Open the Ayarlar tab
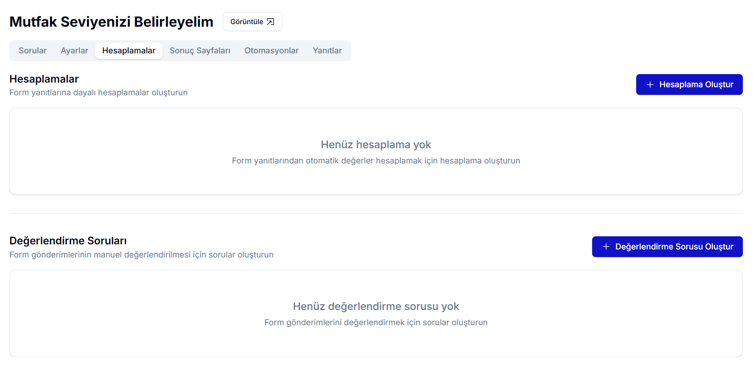The width and height of the screenshot is (753, 368). coord(74,50)
